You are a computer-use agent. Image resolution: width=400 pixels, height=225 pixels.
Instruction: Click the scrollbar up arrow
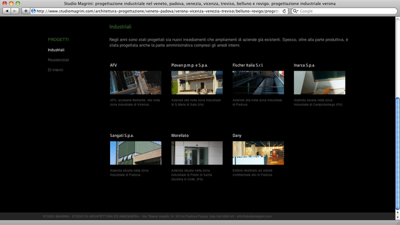pos(397,212)
